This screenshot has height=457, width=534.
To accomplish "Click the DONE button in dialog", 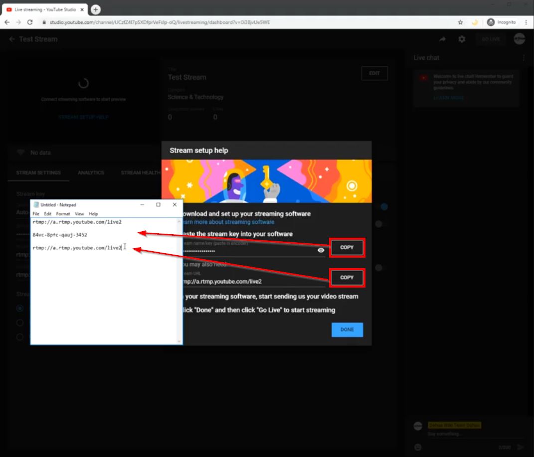I will click(347, 330).
